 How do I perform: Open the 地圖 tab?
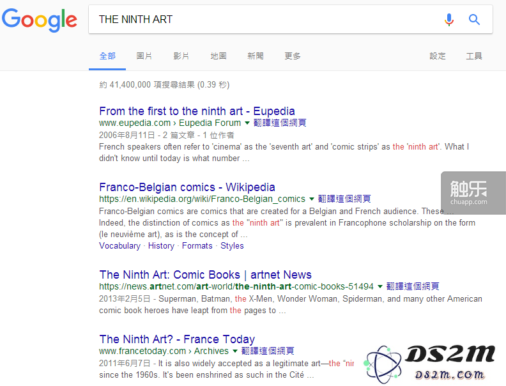click(x=218, y=56)
